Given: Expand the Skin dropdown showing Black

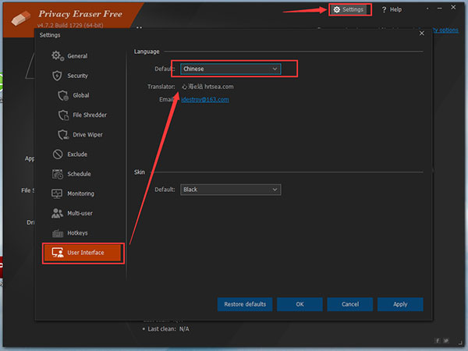Looking at the screenshot, I should click(x=230, y=190).
